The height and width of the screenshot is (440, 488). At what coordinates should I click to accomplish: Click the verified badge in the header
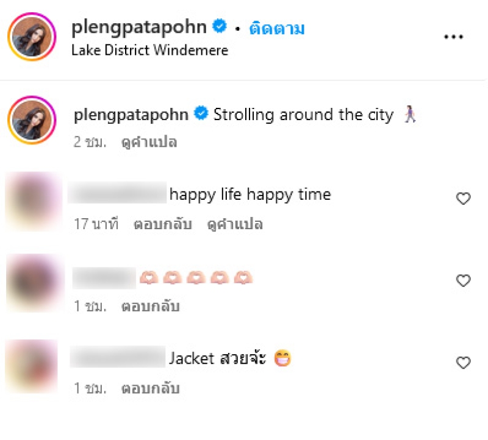point(220,26)
